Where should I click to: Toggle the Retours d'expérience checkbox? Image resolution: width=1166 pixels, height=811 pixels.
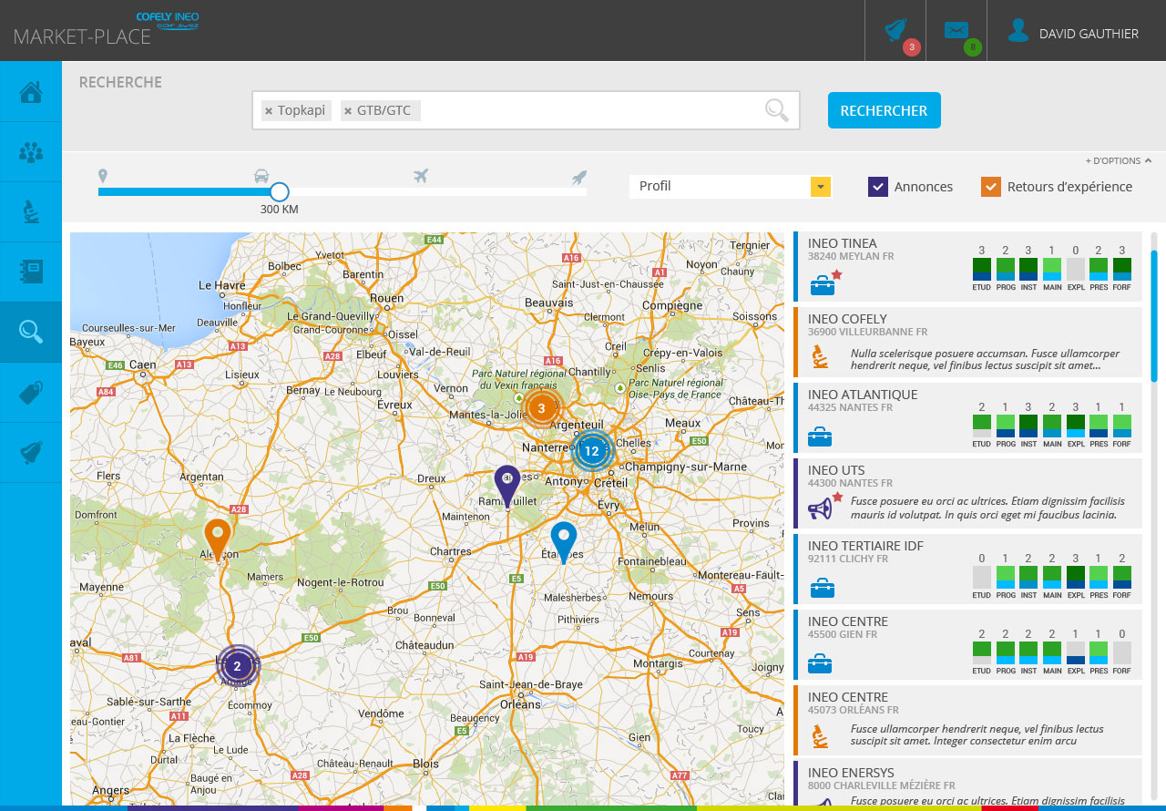click(x=991, y=187)
